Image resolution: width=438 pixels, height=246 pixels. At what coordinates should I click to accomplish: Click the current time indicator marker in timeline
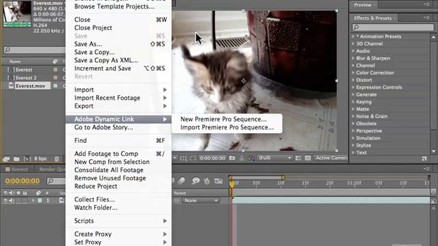pos(232,184)
